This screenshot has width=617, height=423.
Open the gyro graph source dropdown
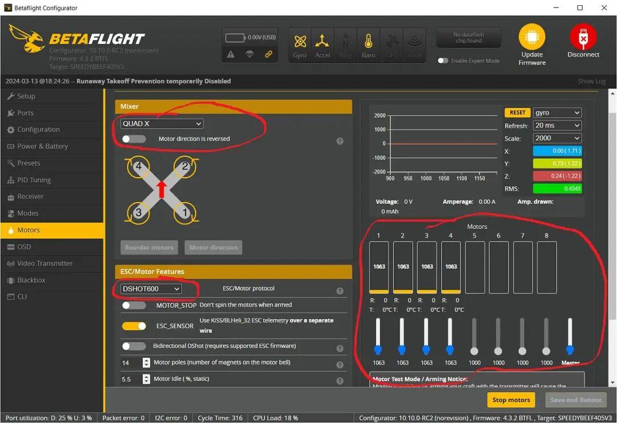point(557,113)
